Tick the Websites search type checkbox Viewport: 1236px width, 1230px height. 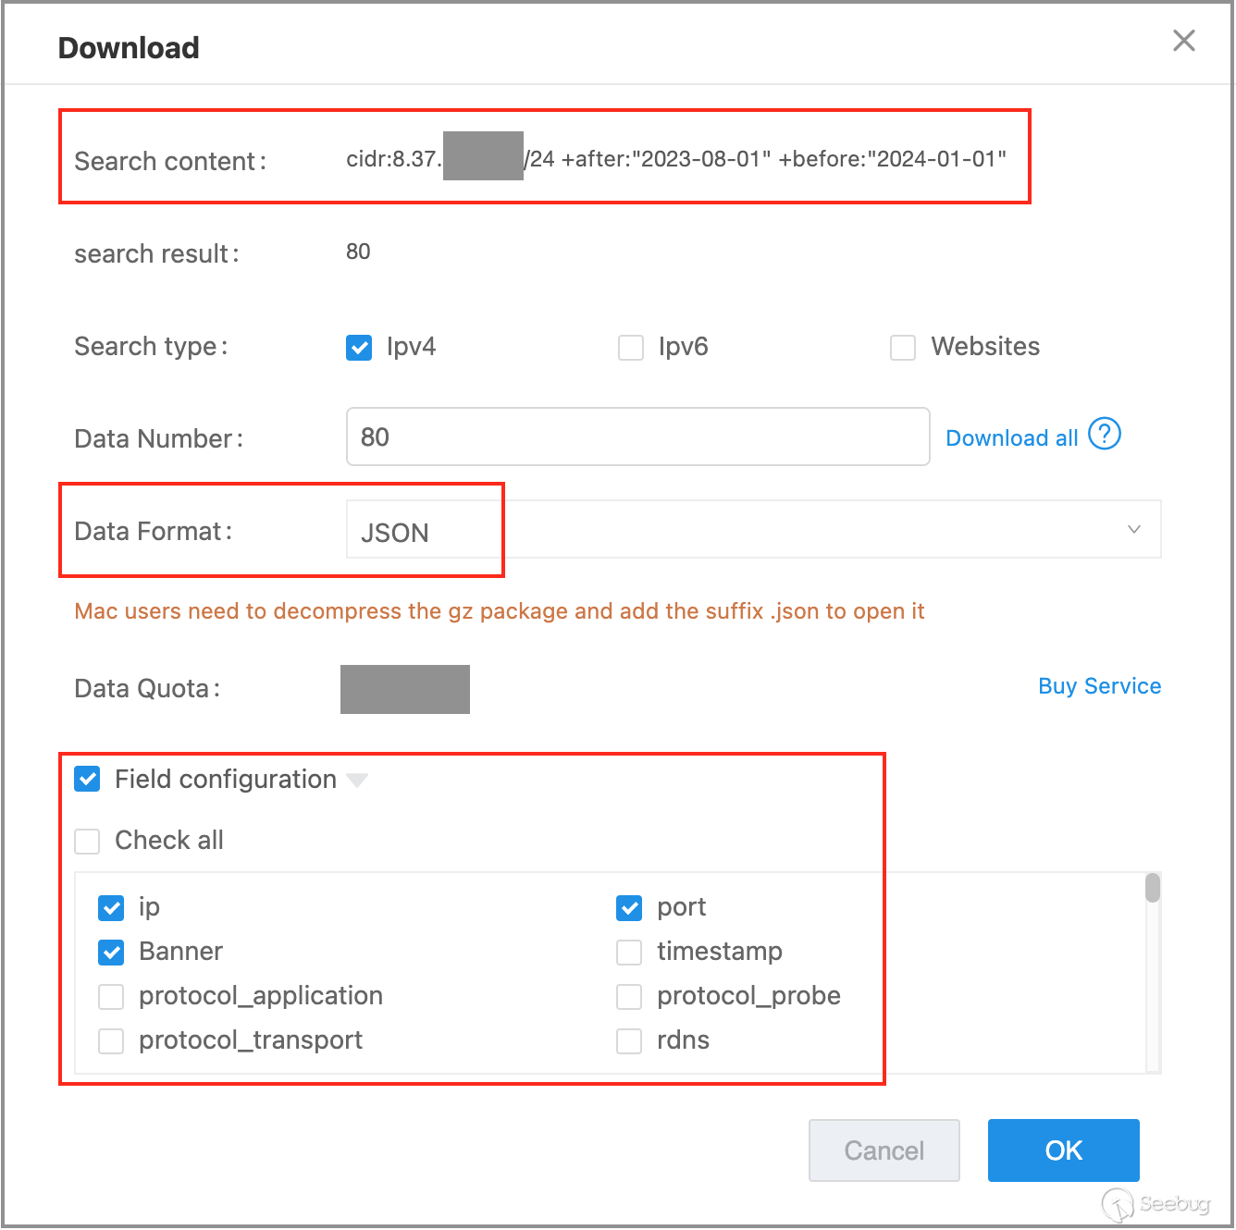(903, 348)
